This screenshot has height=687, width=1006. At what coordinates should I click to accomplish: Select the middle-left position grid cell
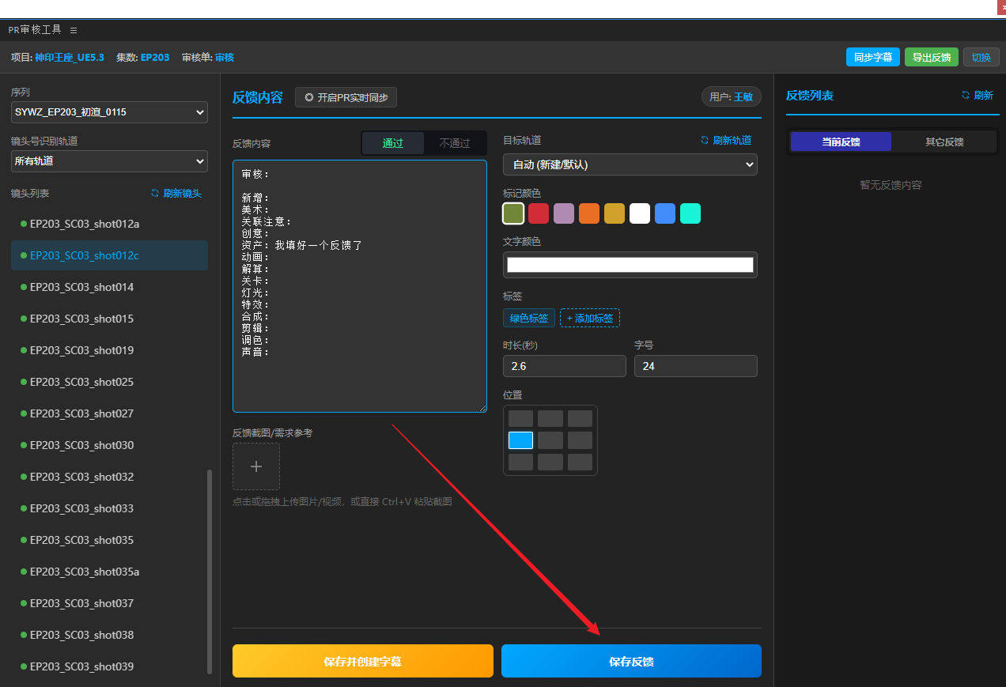coord(520,440)
